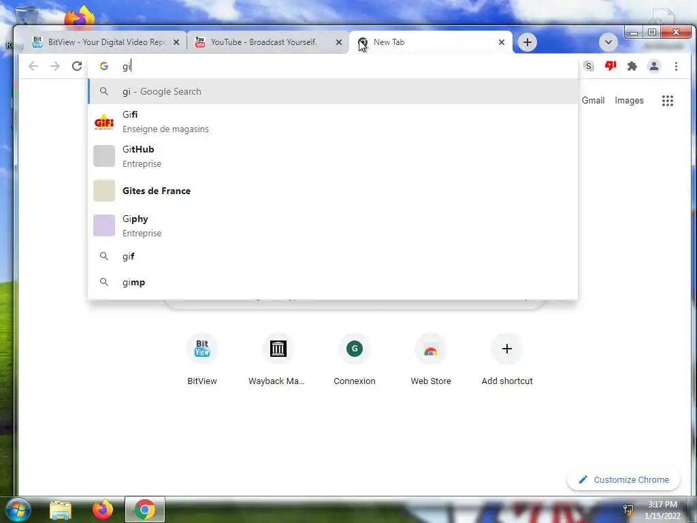Open the Gmail link
Image resolution: width=697 pixels, height=523 pixels.
tap(593, 101)
